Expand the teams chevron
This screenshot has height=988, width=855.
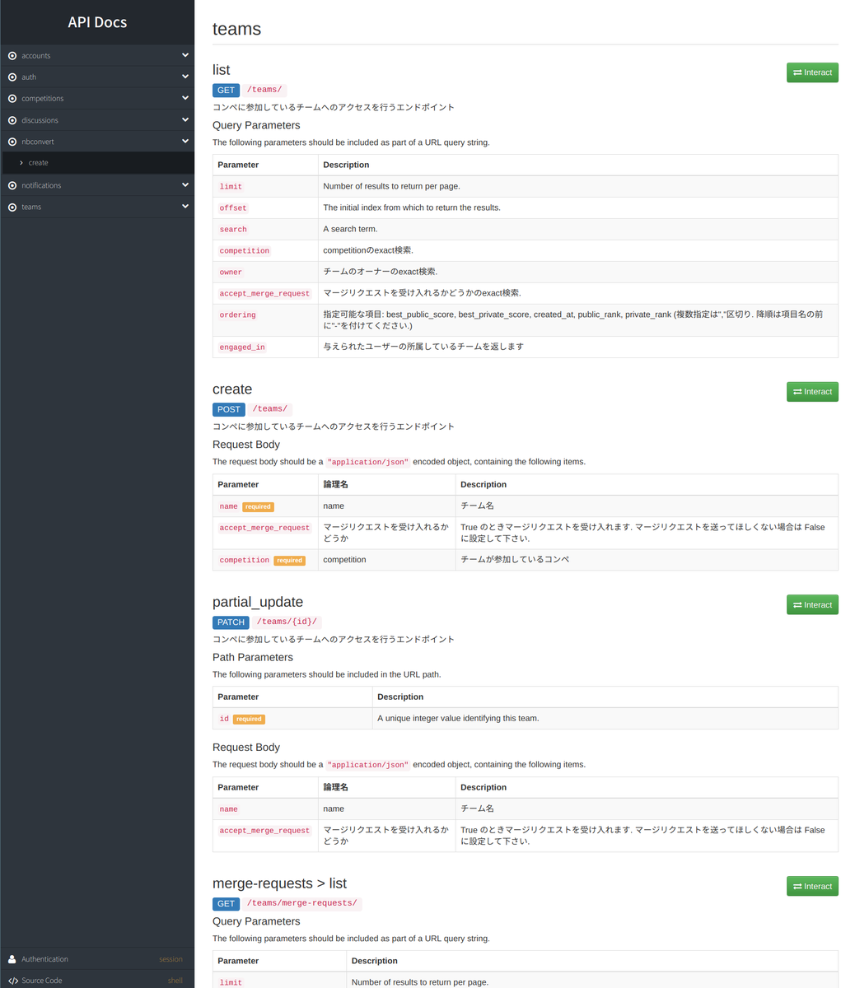[x=185, y=206]
